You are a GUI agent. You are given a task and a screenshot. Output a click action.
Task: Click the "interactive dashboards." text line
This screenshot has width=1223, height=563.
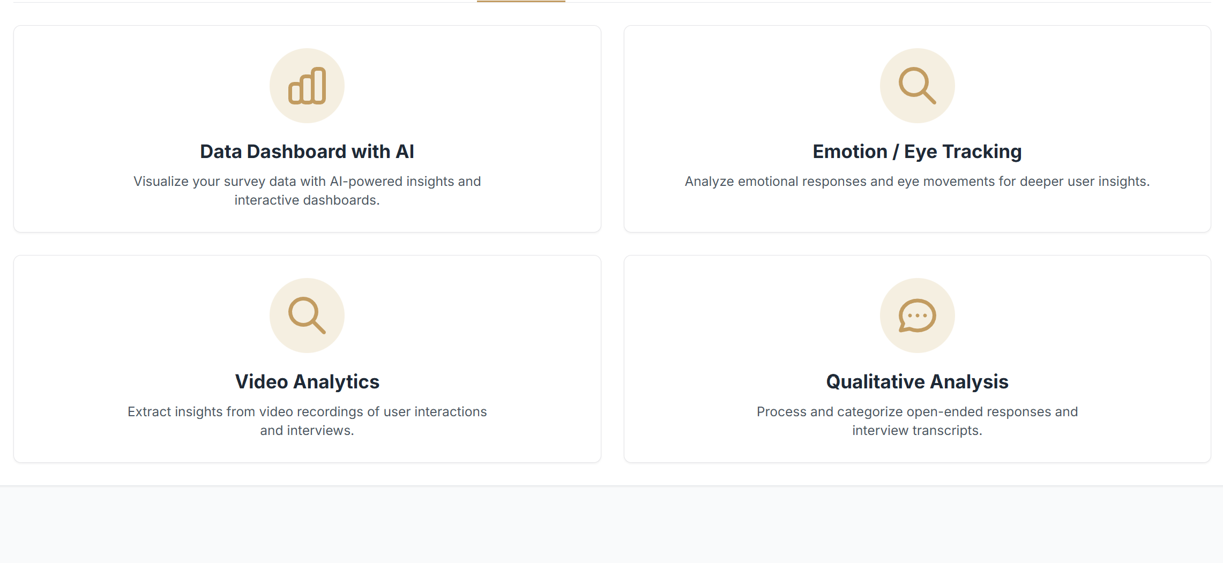[307, 200]
